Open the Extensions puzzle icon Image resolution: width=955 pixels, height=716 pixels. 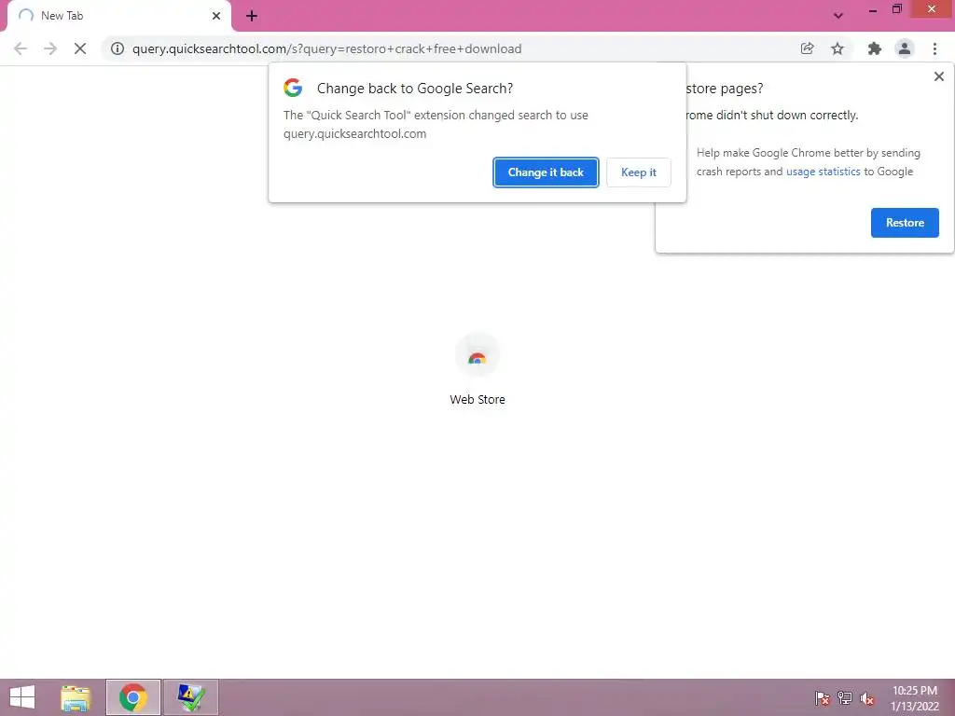(874, 48)
